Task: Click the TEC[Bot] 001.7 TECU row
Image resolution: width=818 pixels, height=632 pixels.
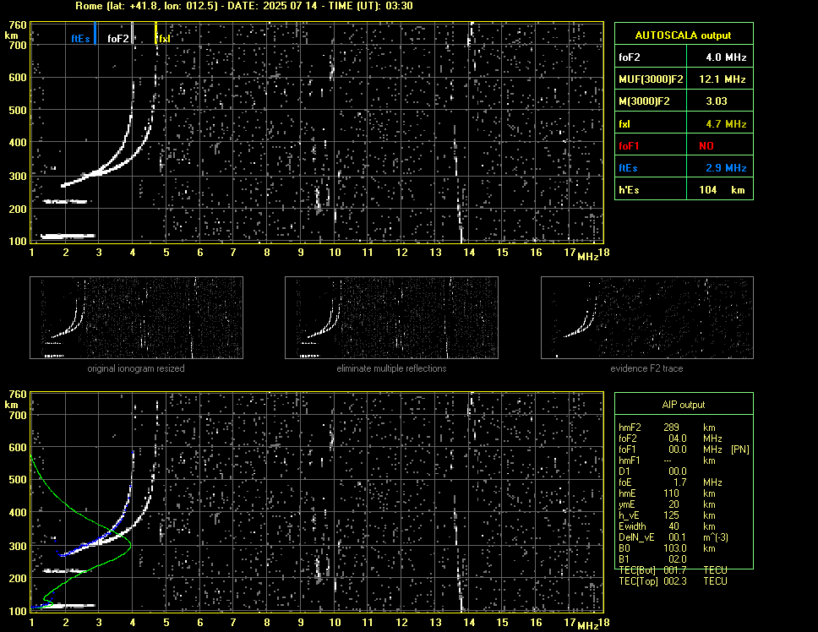Action: [x=673, y=570]
